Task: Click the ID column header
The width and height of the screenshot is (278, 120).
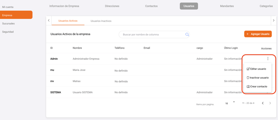Action: point(51,48)
